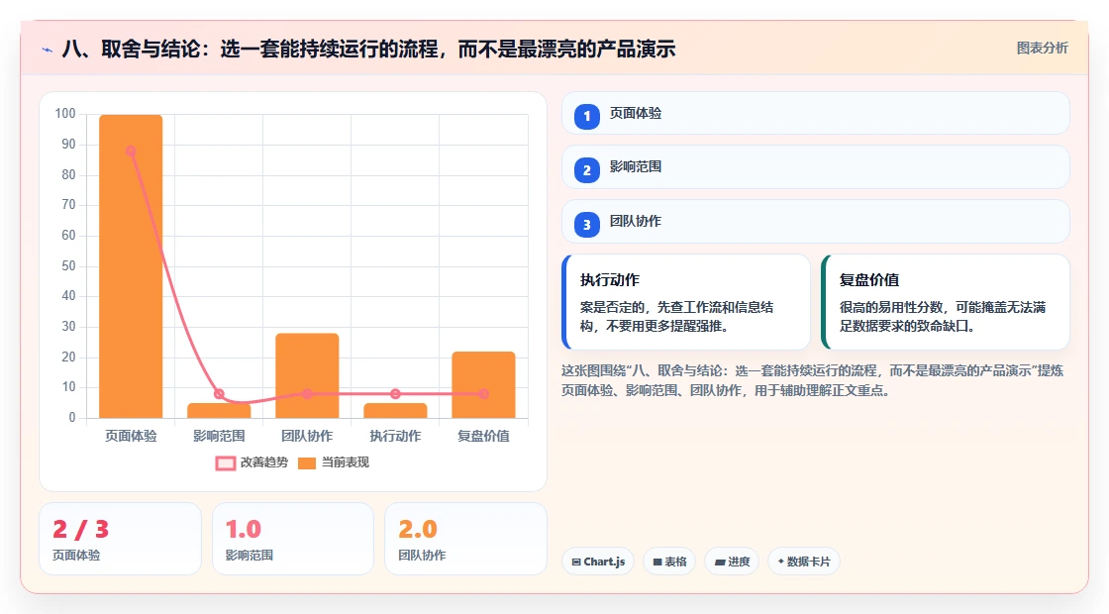This screenshot has height=614, width=1109.
Task: Click the blue number 1 badge
Action: click(x=586, y=116)
